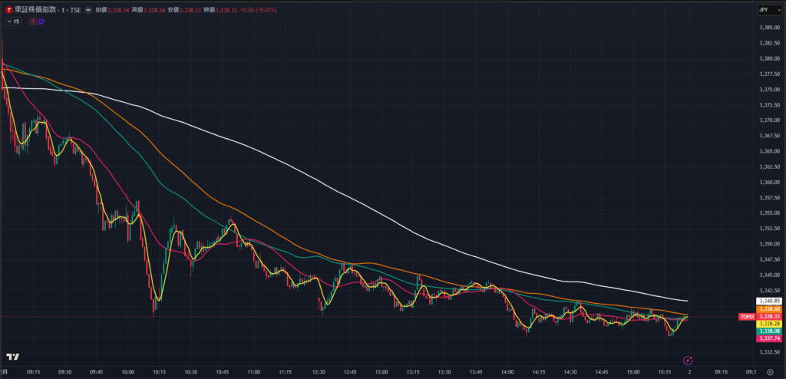Select the pink 3,337.74 price label
Screen dimensions: 786x379
(x=770, y=338)
